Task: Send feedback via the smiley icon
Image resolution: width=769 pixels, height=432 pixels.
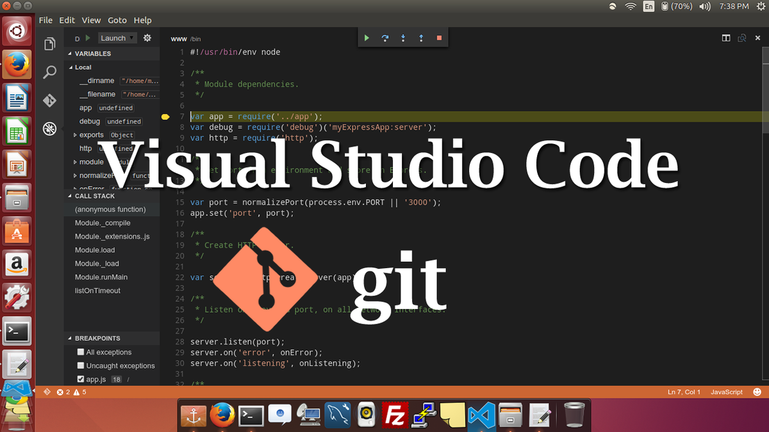Action: (757, 392)
